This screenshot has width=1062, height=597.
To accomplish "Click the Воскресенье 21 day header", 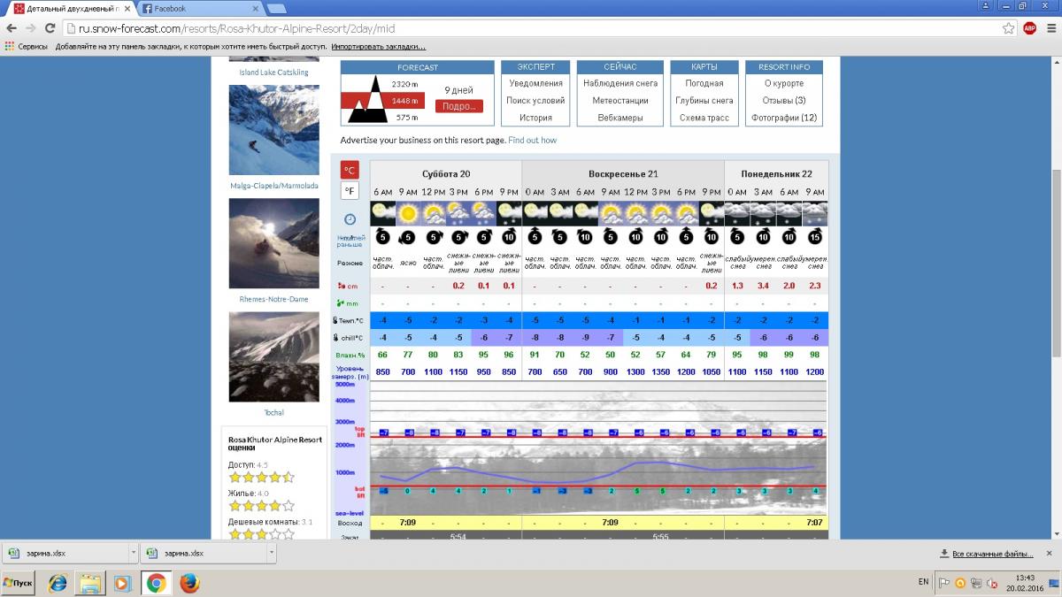I will coord(623,173).
